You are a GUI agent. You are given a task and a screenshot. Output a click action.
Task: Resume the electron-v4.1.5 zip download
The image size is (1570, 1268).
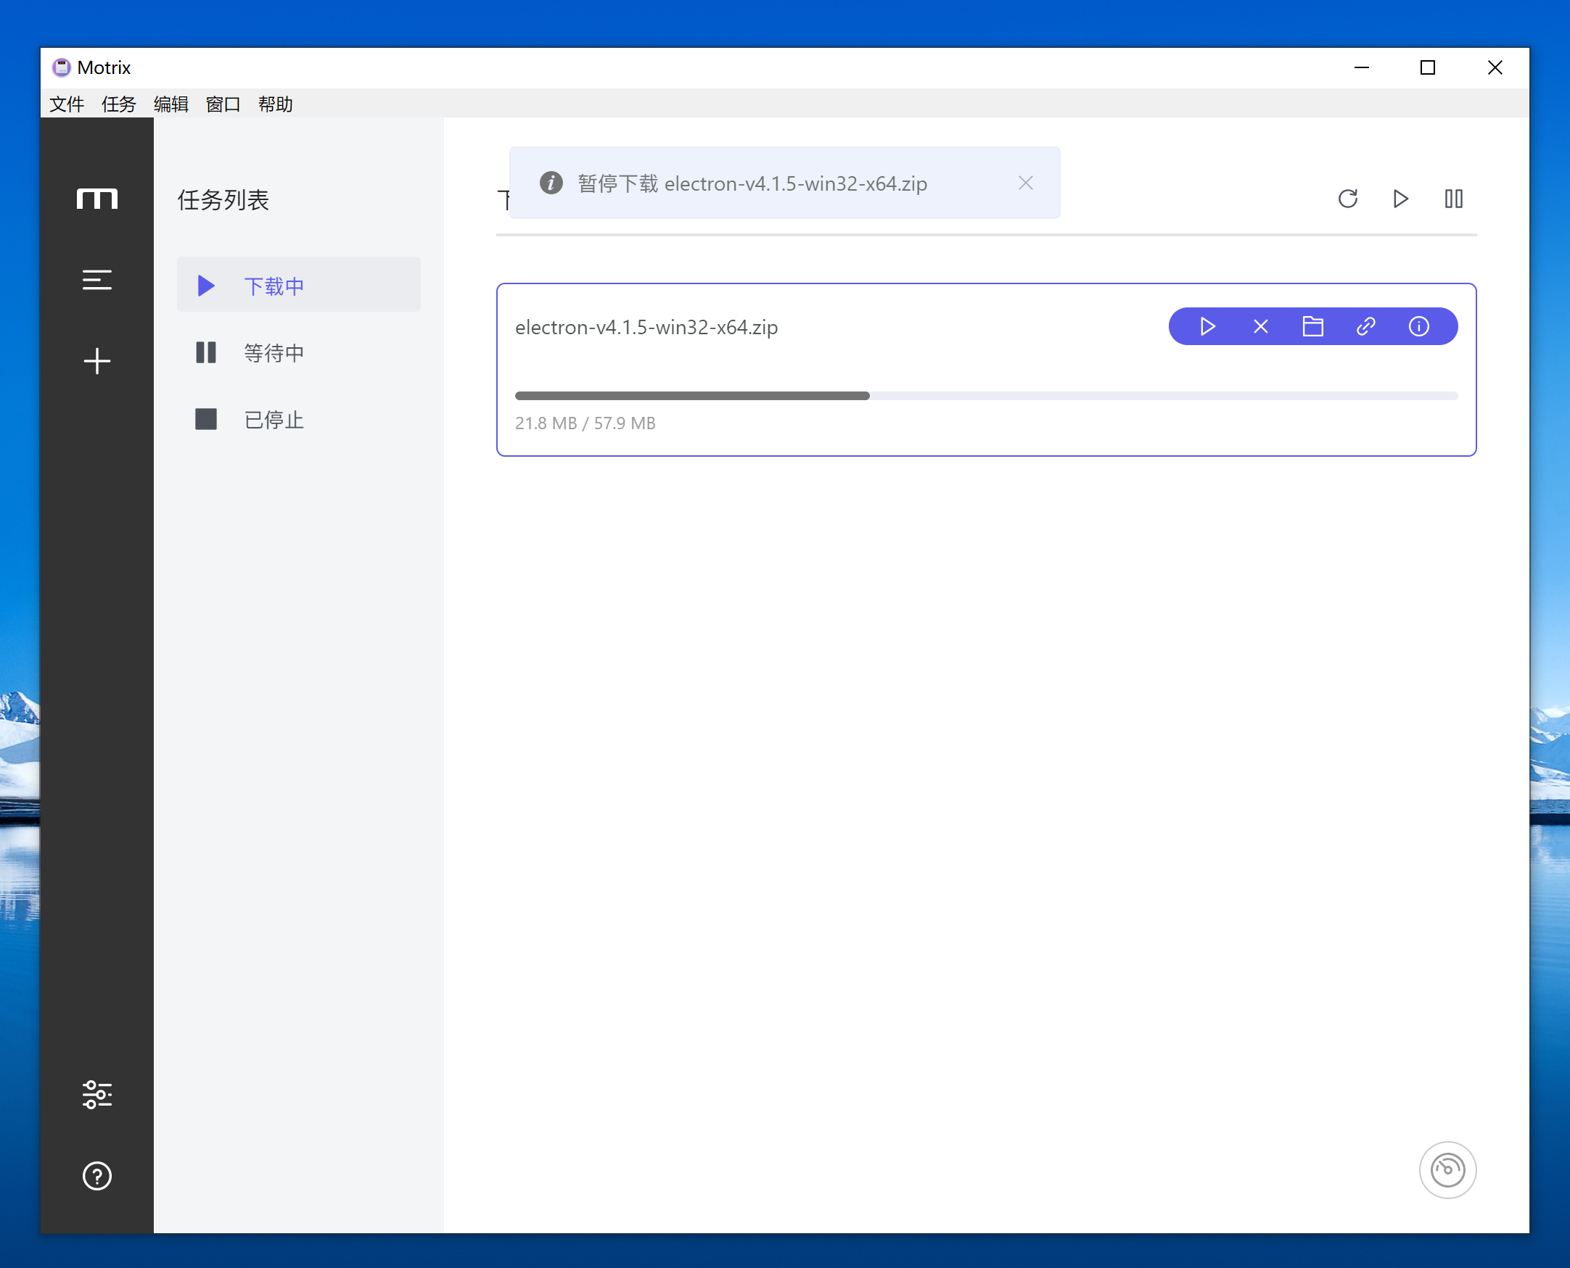coord(1207,326)
